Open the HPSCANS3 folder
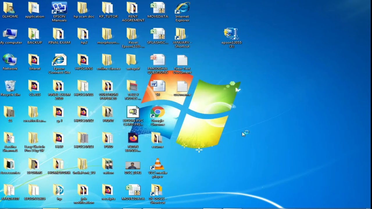The height and width of the screenshot is (209, 372). (84, 140)
